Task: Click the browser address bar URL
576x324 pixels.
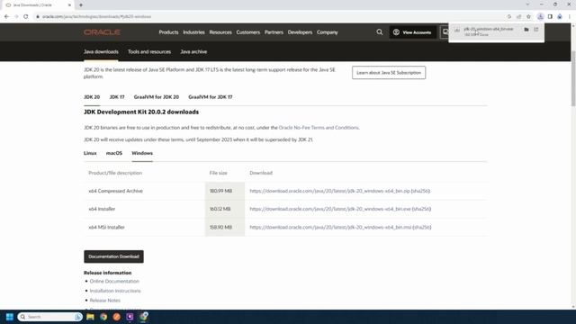Action: coord(96,16)
